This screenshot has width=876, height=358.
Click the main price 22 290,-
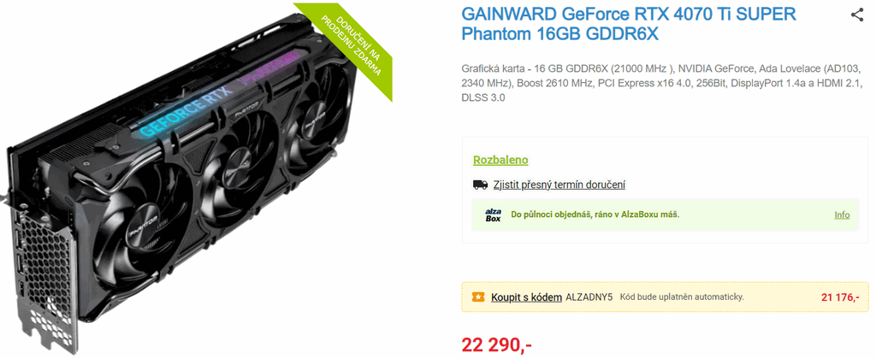(496, 346)
